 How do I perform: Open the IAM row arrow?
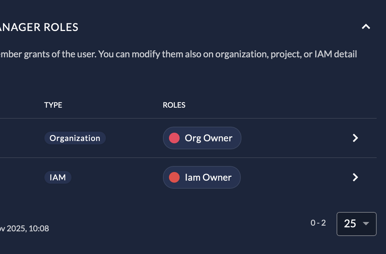(x=355, y=177)
